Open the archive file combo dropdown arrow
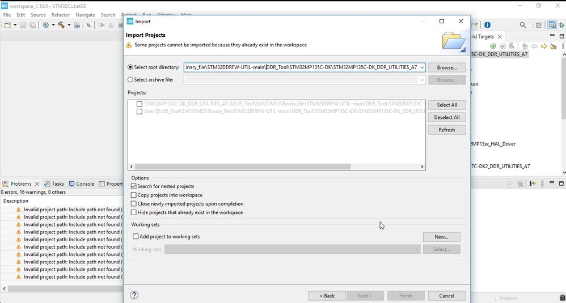This screenshot has width=566, height=303. click(x=421, y=80)
